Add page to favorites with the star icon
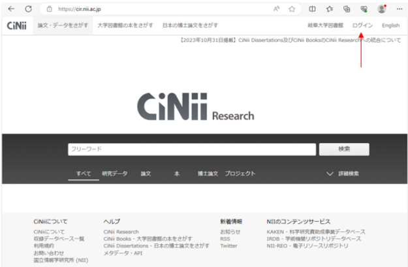Image resolution: width=408 pixels, height=267 pixels. pyautogui.click(x=292, y=9)
